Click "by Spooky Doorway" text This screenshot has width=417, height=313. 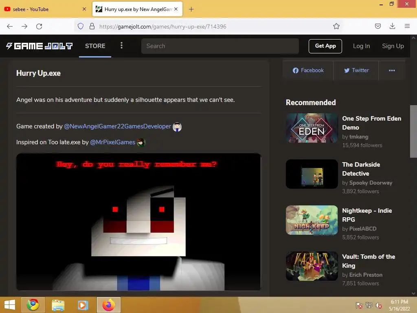coord(367,183)
